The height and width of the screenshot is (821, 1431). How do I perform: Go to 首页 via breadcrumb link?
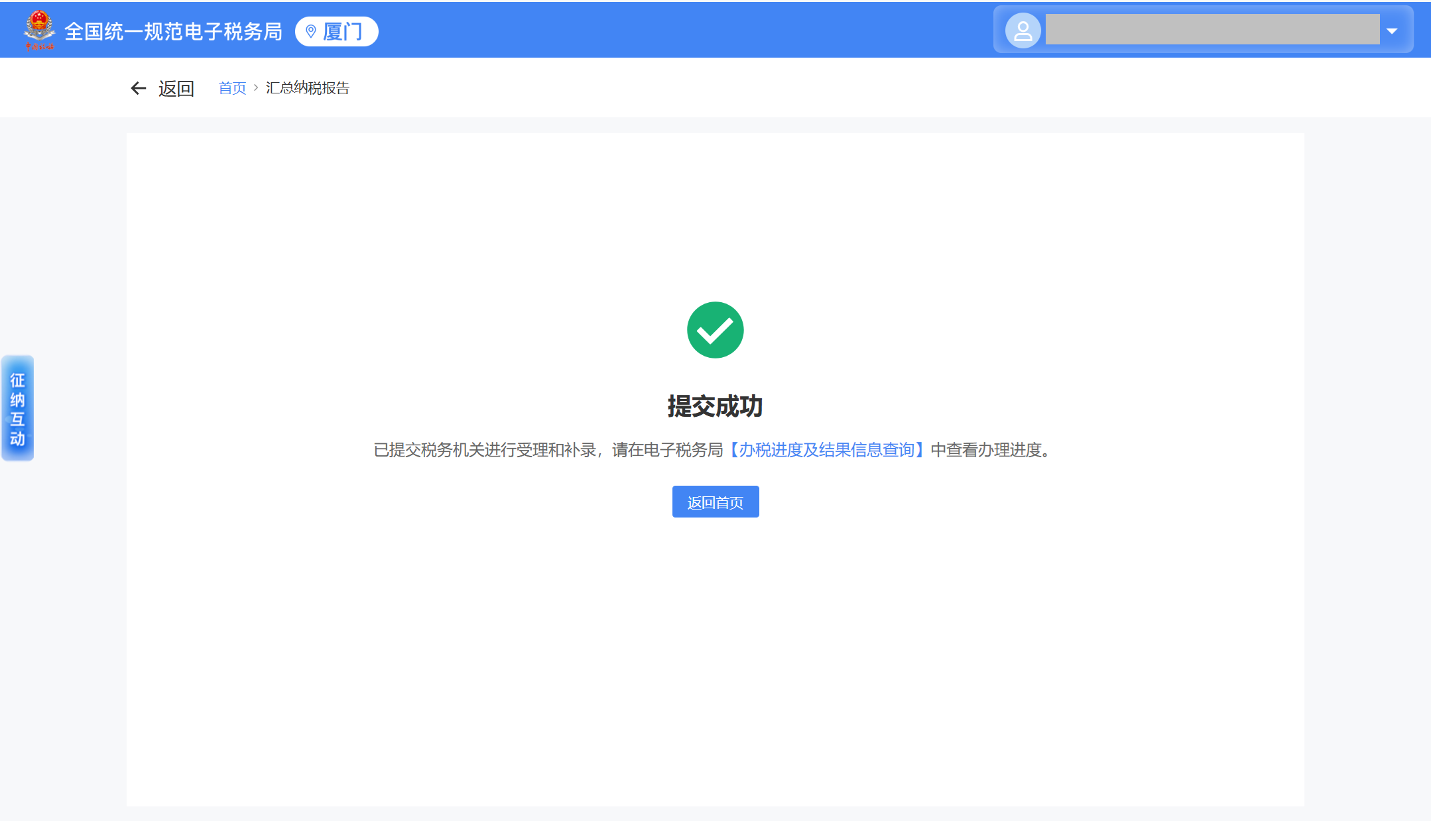point(232,88)
